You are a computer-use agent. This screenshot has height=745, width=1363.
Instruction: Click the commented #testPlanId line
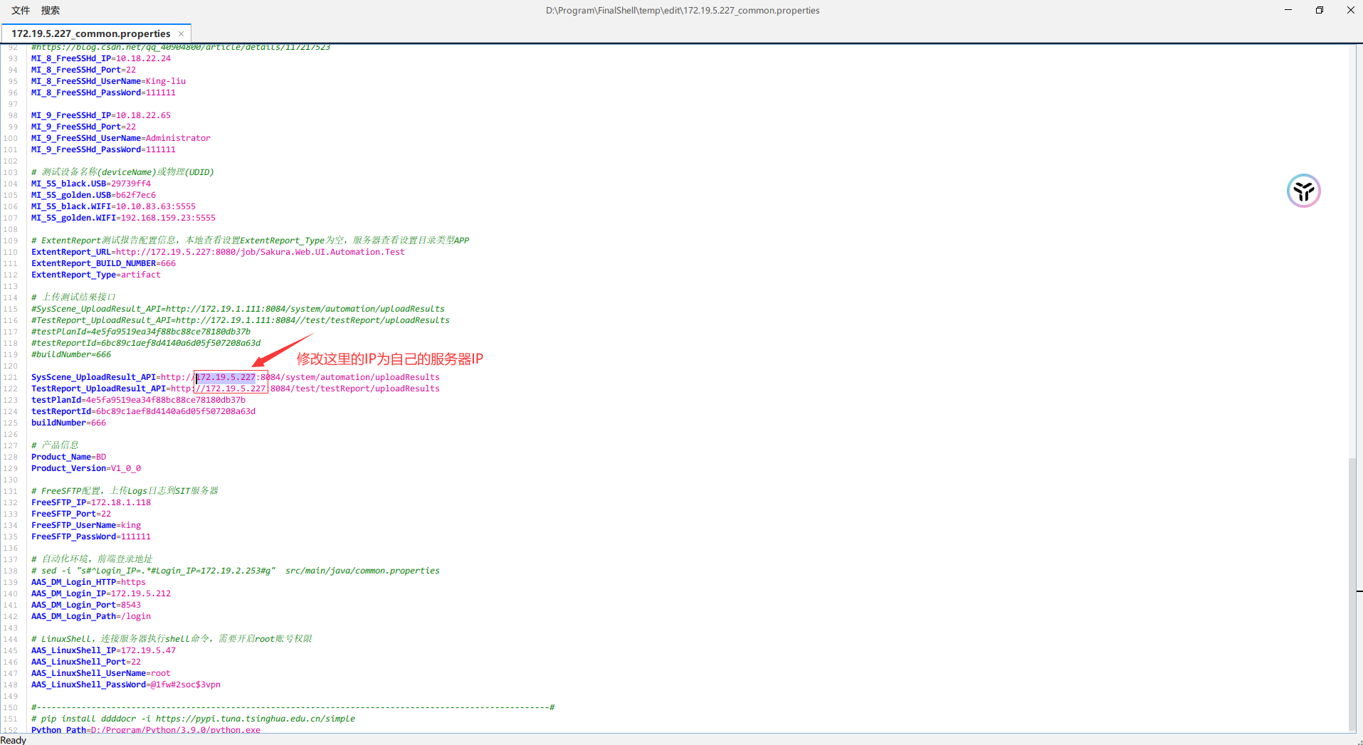(141, 332)
